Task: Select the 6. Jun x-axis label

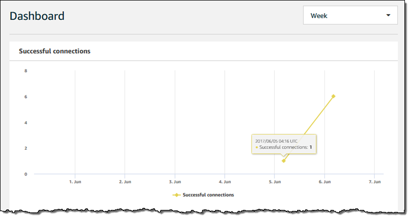Action: pyautogui.click(x=324, y=181)
